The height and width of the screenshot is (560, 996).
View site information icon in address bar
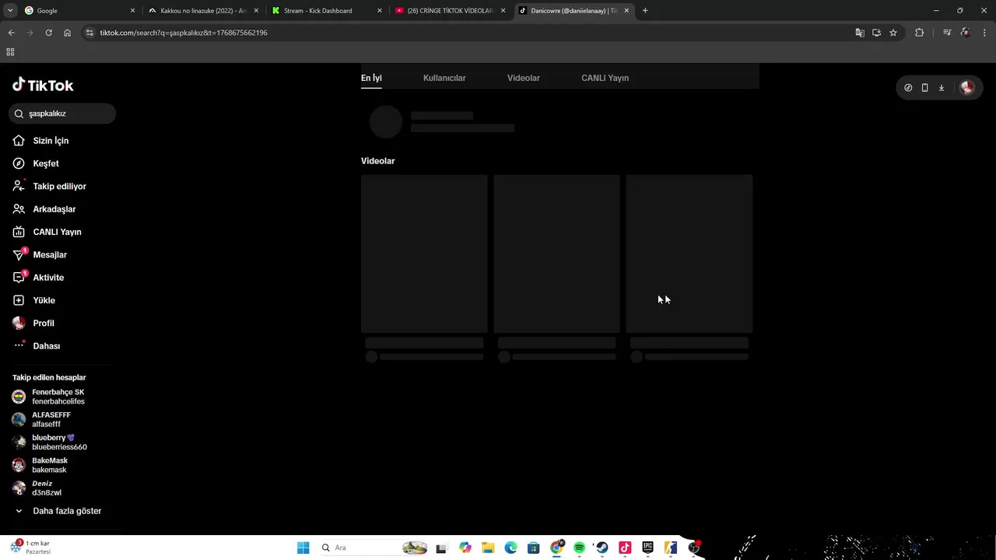[89, 33]
